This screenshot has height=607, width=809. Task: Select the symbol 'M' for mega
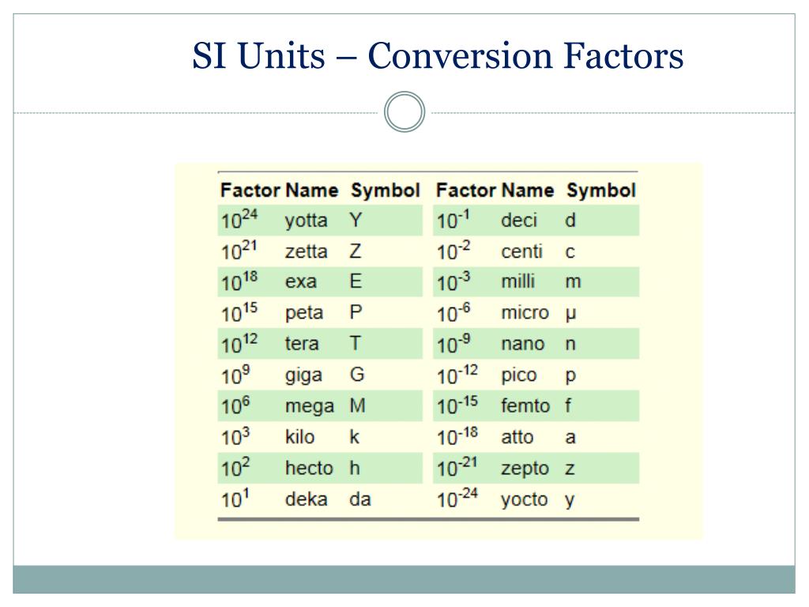(x=358, y=405)
